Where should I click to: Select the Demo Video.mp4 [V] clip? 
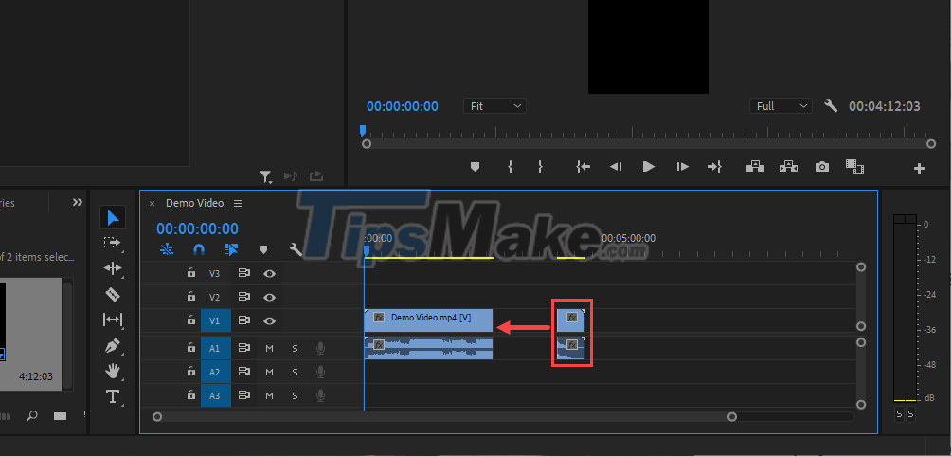click(x=428, y=320)
